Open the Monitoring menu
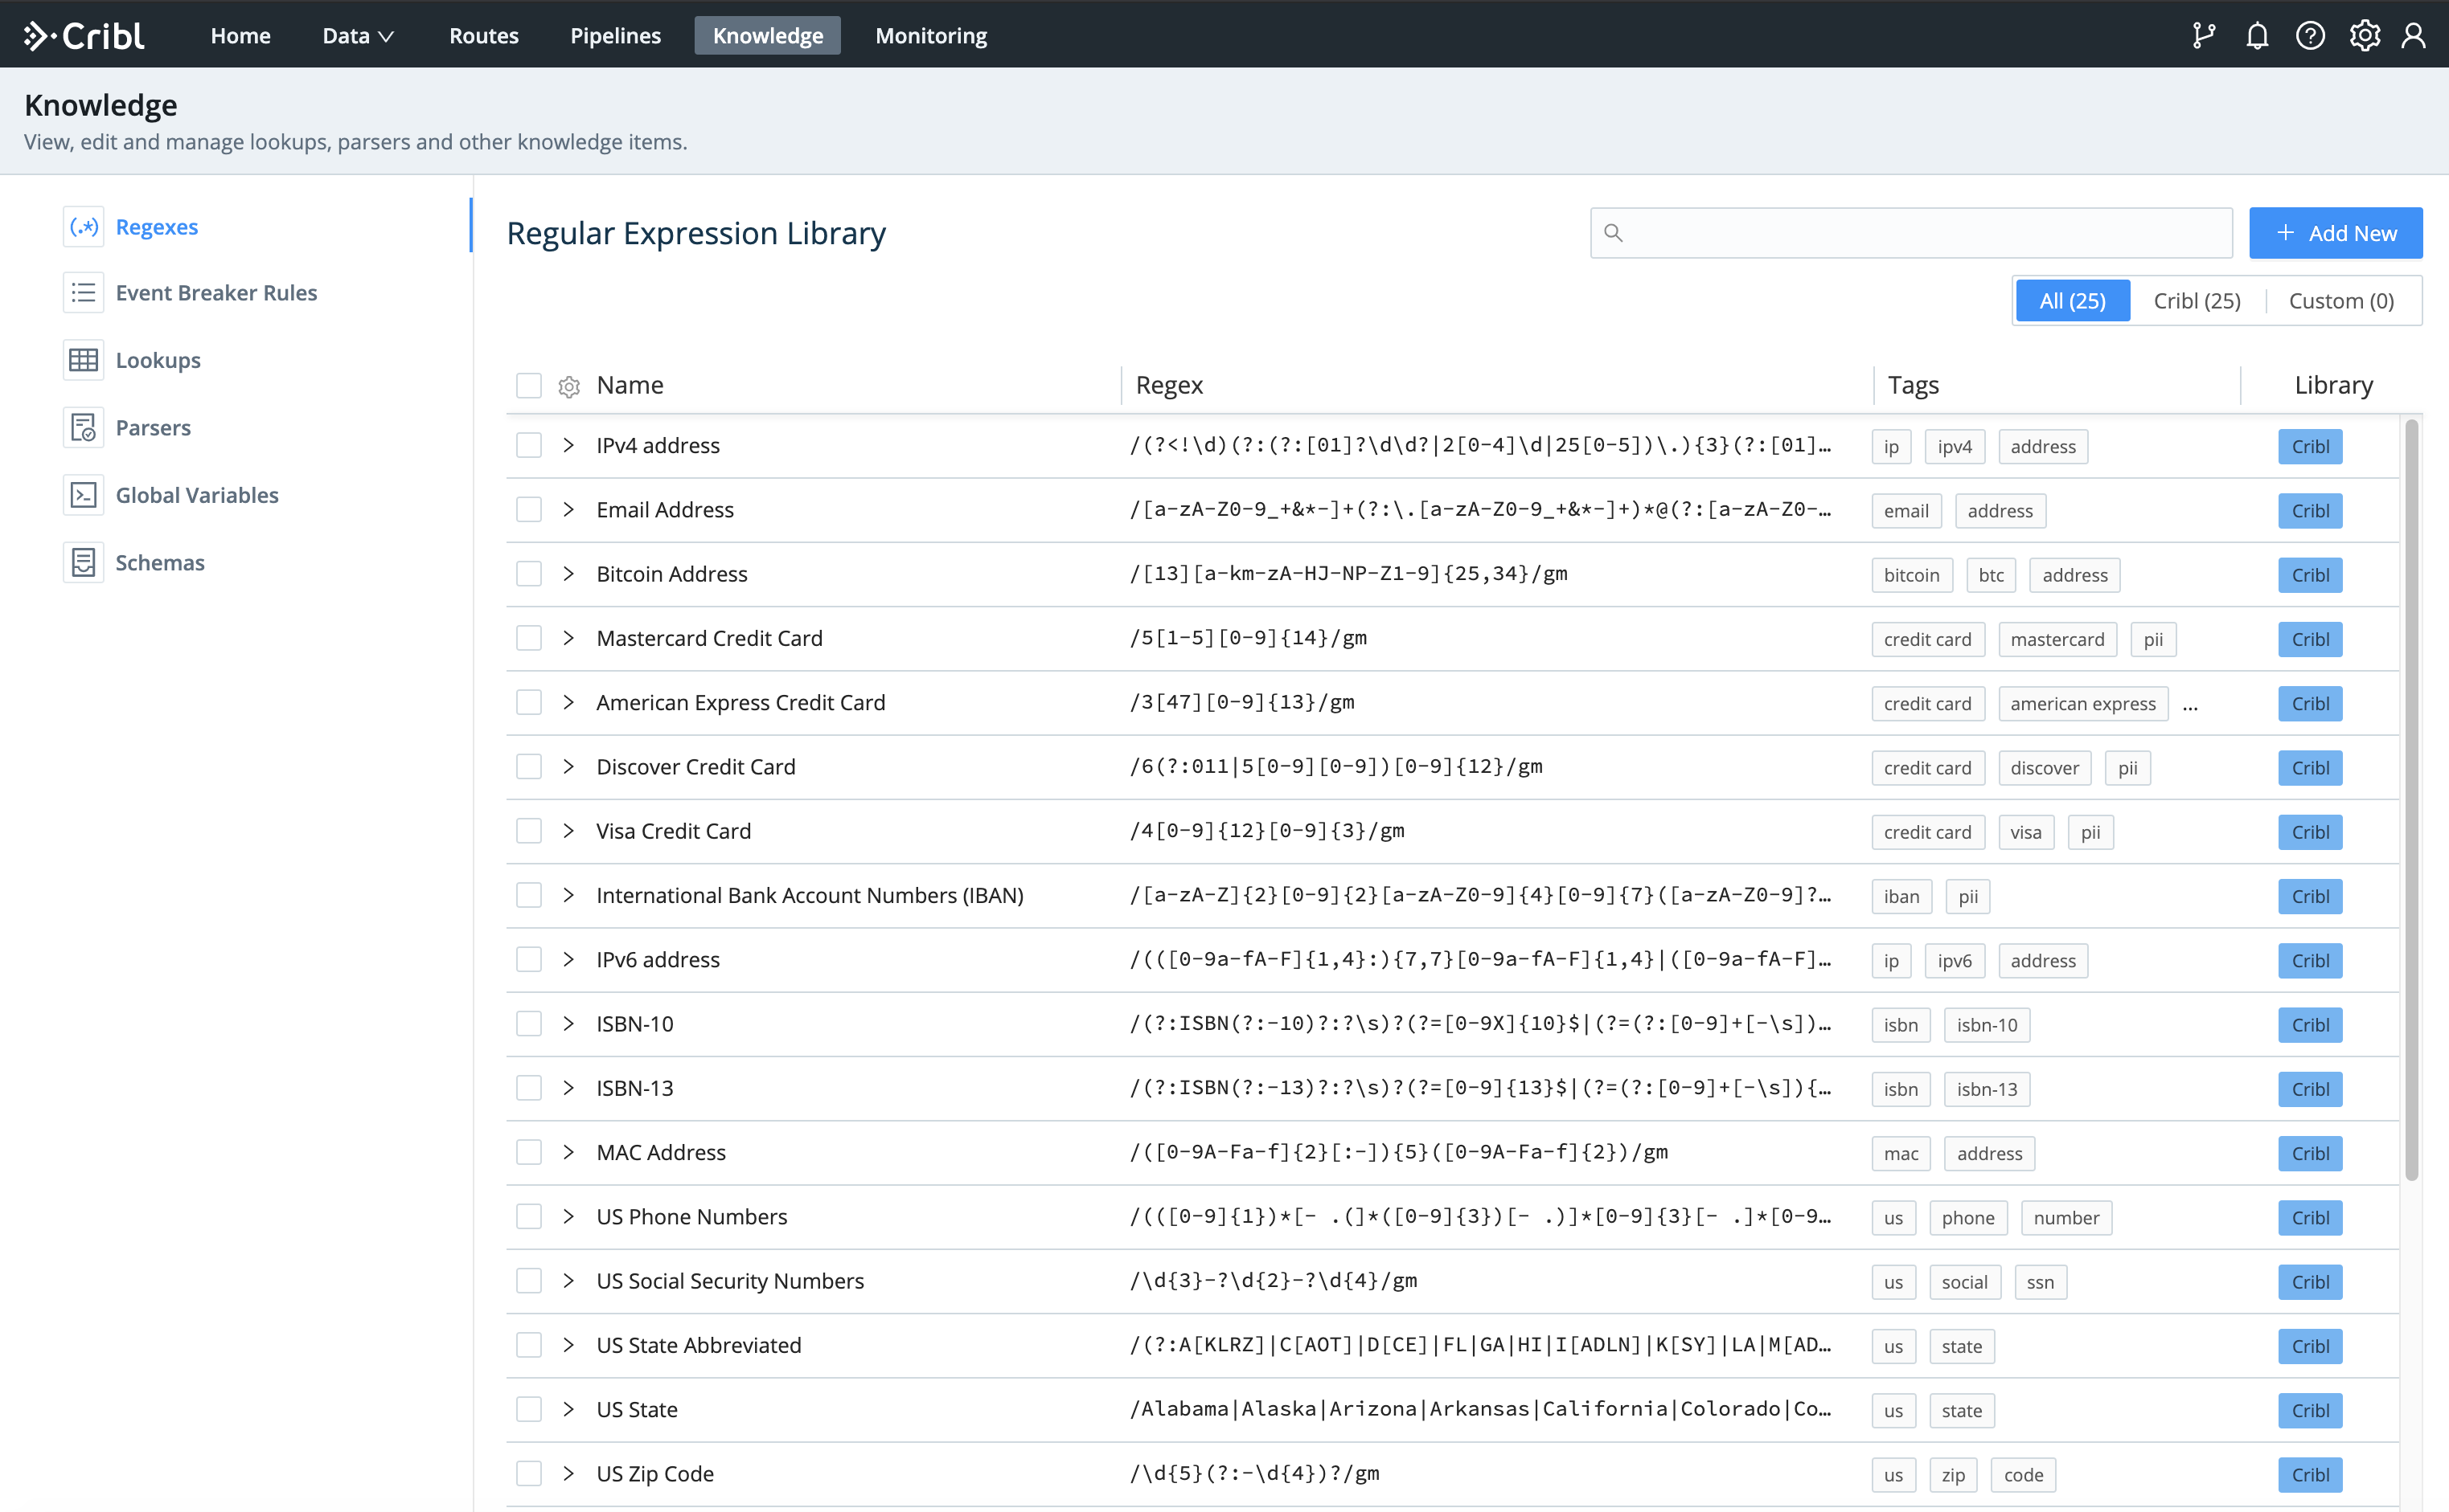 click(931, 36)
